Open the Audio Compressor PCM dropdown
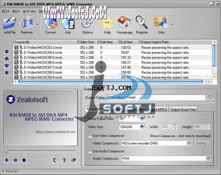221x175 pixels. (208, 158)
